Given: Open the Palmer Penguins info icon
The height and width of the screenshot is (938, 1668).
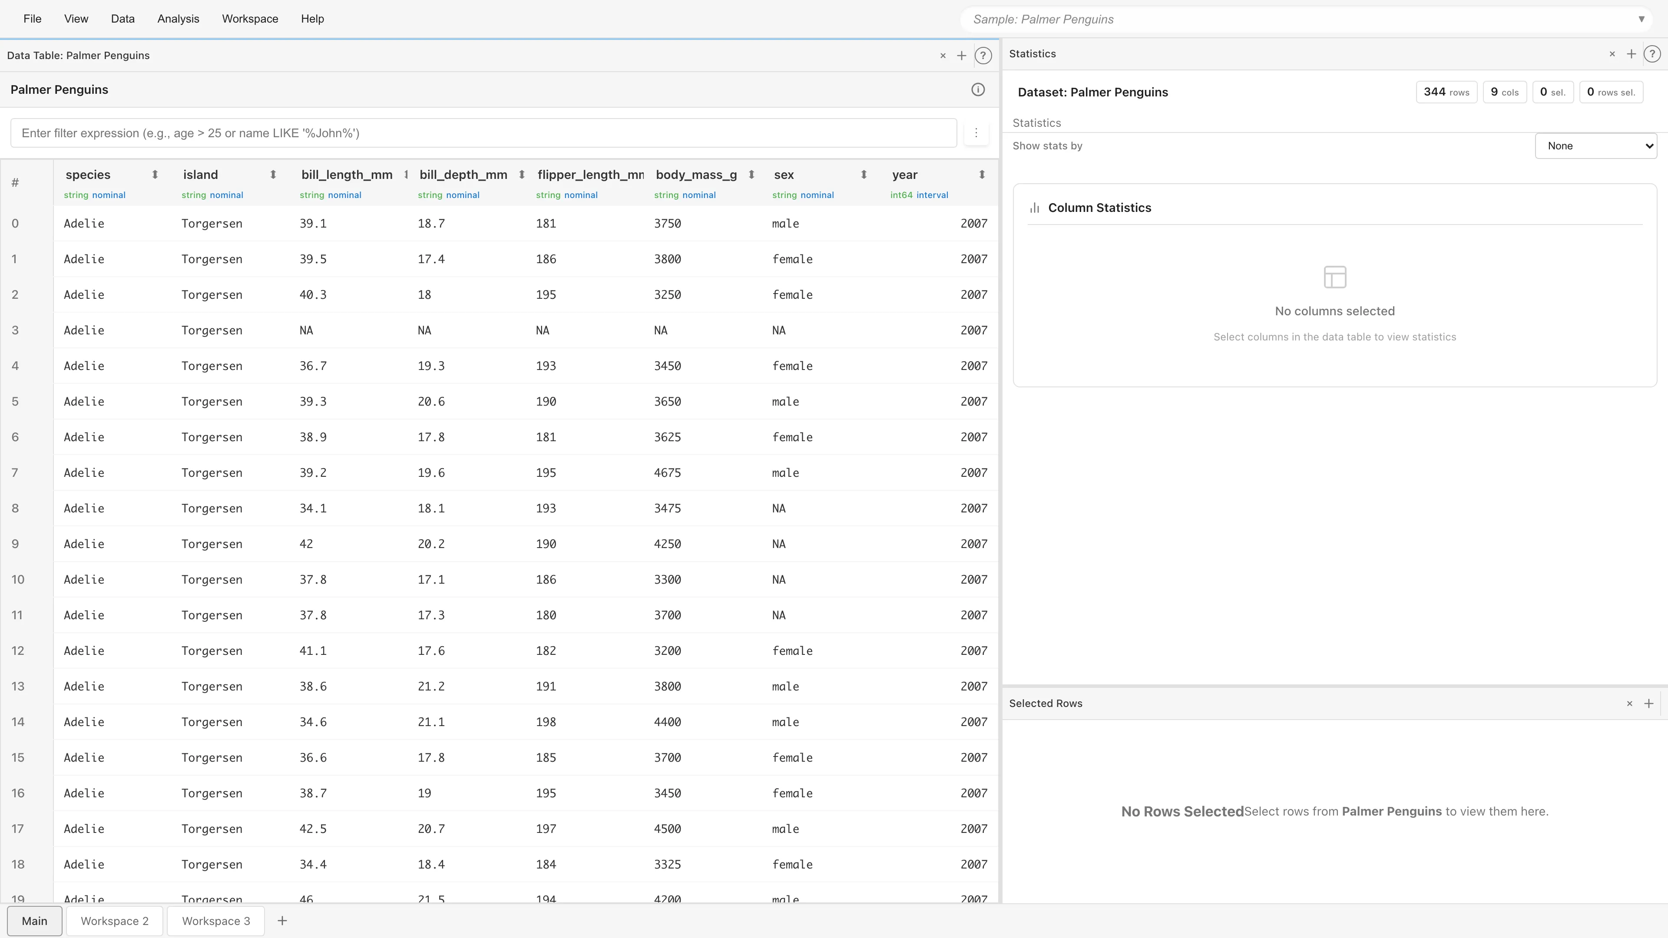Looking at the screenshot, I should (x=978, y=90).
